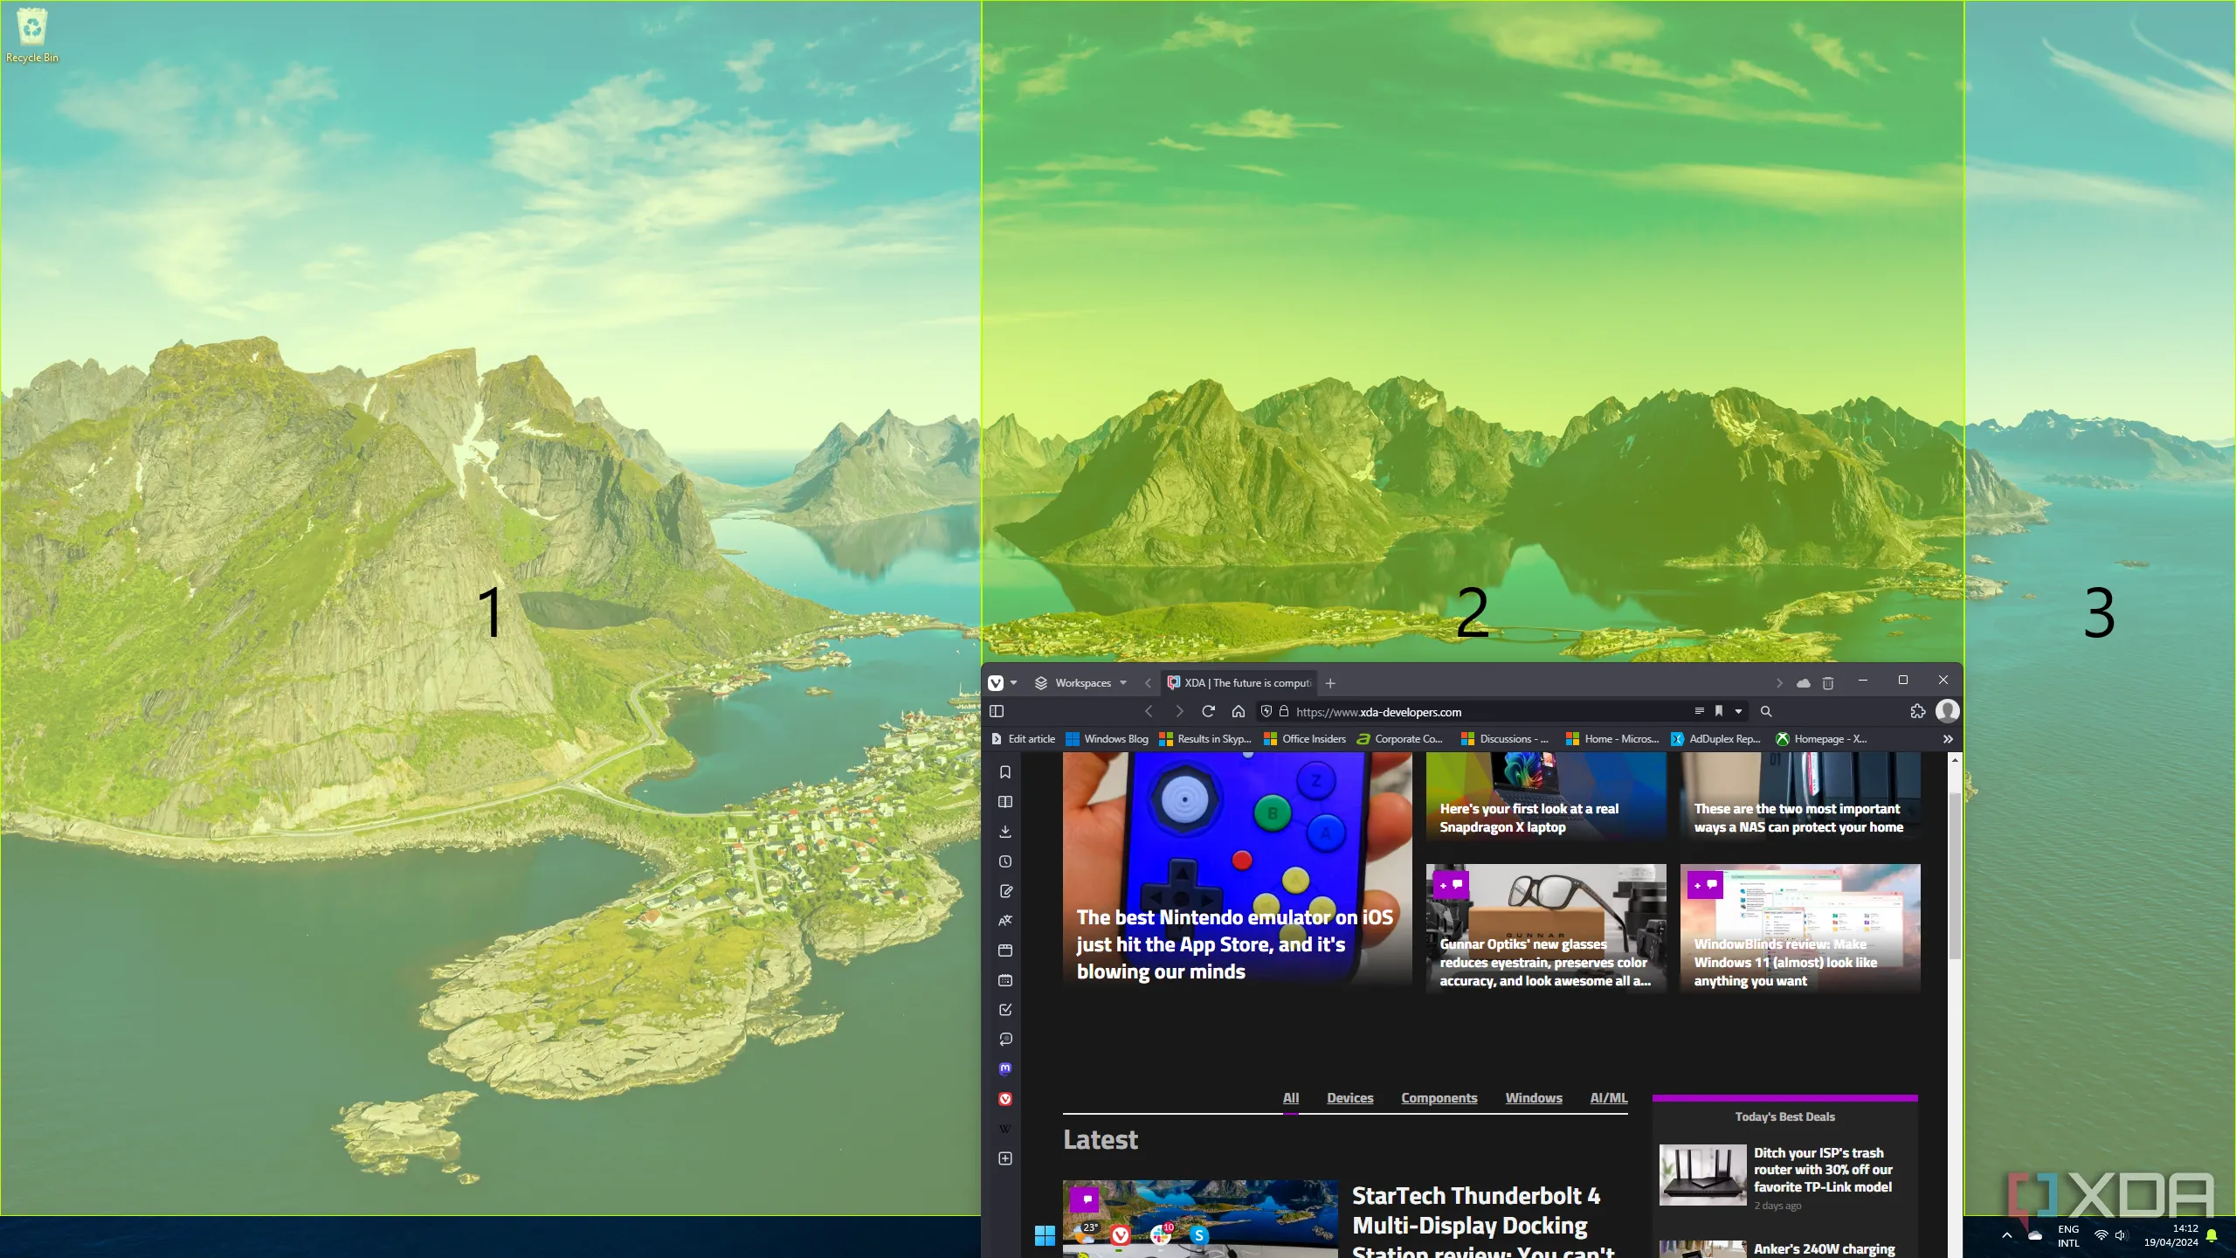Toggle the side panel visibility
Screen dimensions: 2236x1258
coord(997,712)
